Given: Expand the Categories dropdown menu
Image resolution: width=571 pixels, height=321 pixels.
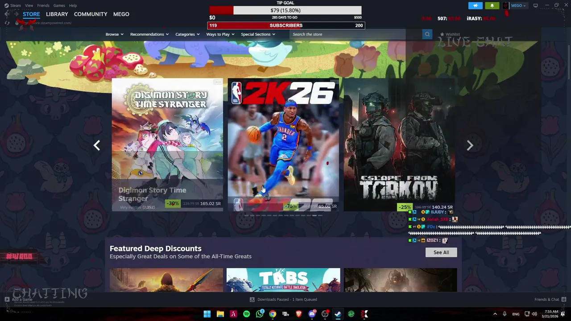Looking at the screenshot, I should (x=187, y=34).
